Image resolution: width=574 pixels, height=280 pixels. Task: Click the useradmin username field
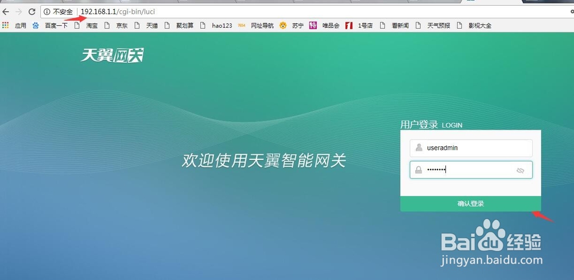coord(471,148)
